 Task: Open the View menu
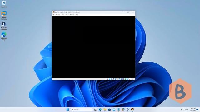(63, 15)
